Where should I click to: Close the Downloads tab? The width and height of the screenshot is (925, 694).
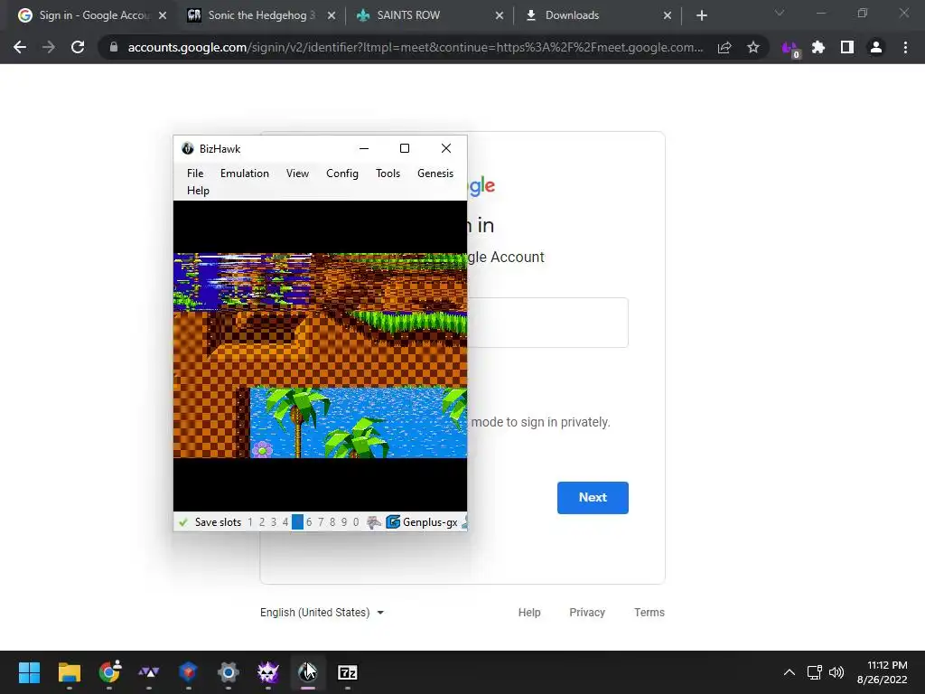pos(668,15)
